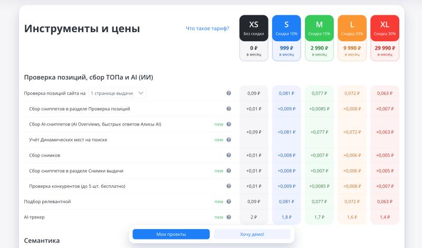Click help icon for Проверка конкурентов row
Screen dimensions: 422x248
point(228,186)
